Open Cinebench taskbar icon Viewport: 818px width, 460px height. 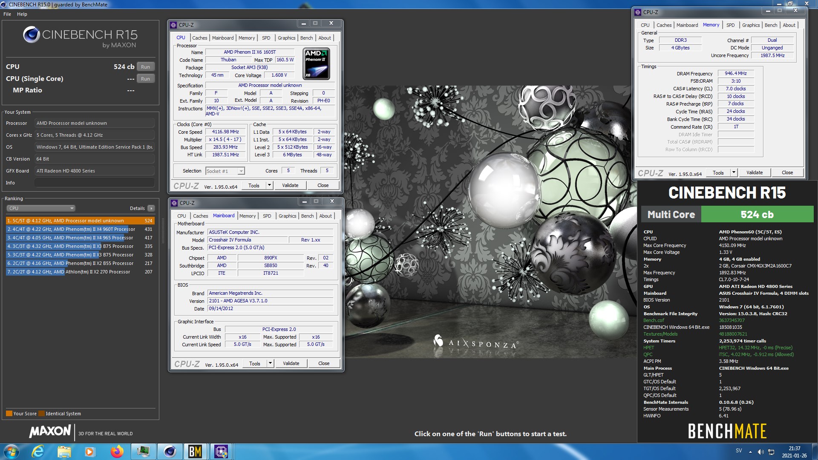click(x=170, y=451)
